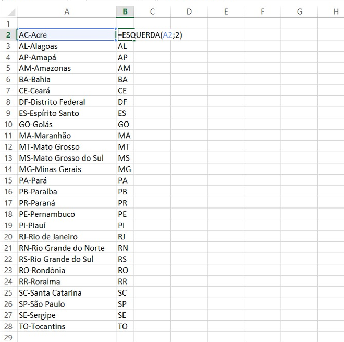Screen dimensions: 344x342
Task: Click cell DF-Distrito Federal
Action: pos(67,102)
